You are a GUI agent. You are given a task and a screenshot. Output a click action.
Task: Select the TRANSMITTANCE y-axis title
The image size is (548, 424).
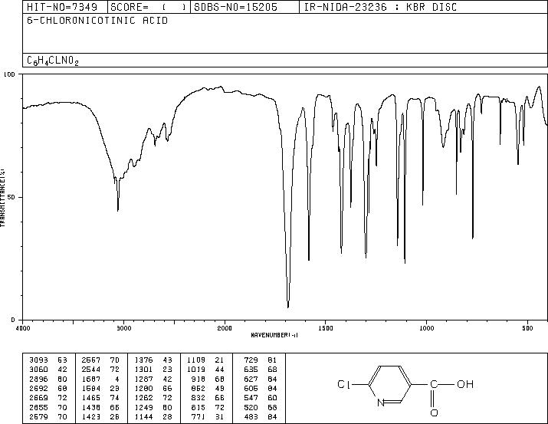(2, 197)
